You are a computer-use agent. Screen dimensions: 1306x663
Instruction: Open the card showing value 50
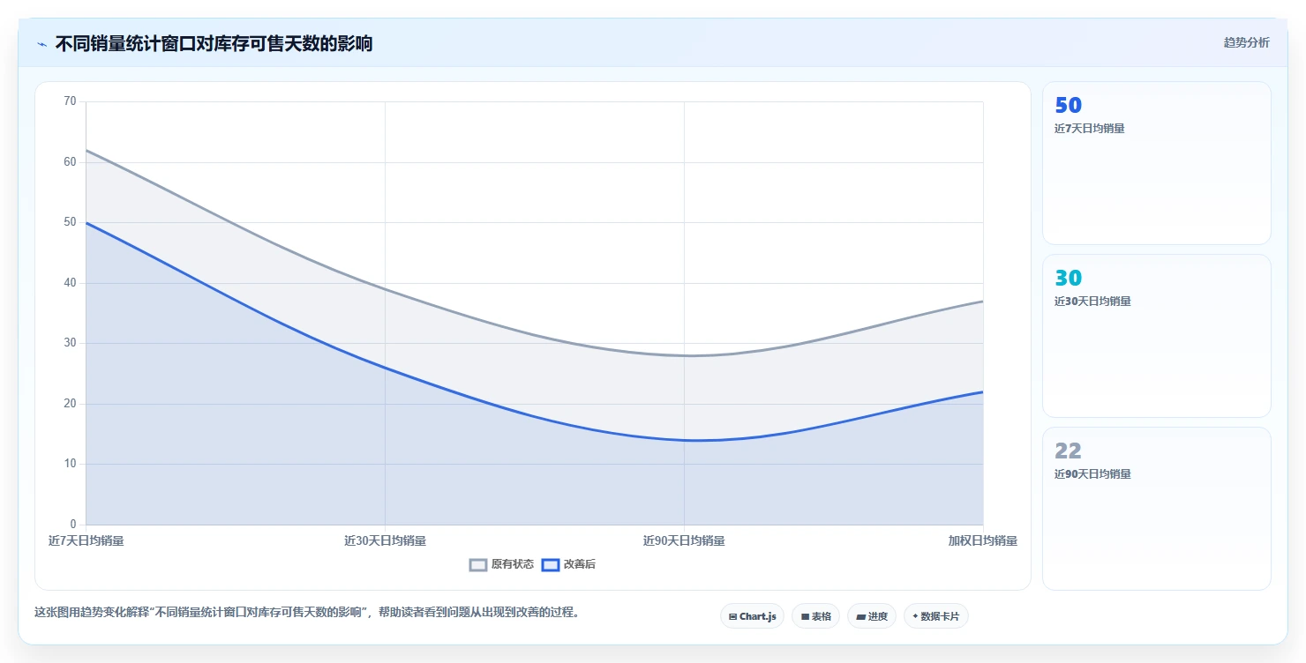point(1156,163)
